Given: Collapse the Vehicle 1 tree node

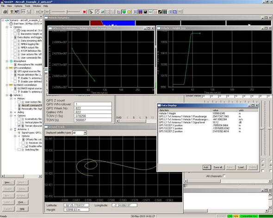Looking at the screenshot, I should pyautogui.click(x=7, y=95).
